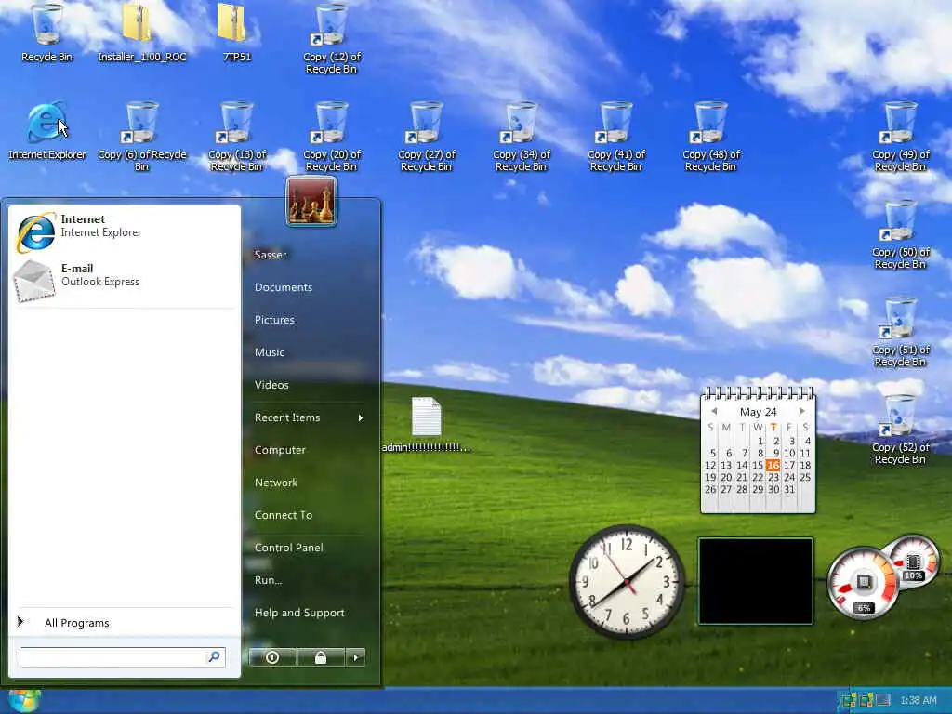Screen dimensions: 952x714
Task: Click the memory meter gadget showing 10%
Action: coord(913,562)
